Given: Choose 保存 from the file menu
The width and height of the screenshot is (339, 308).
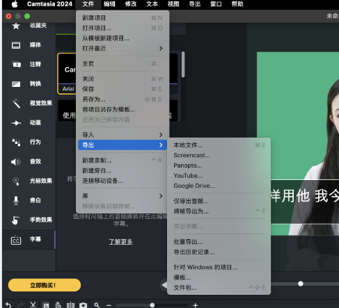Looking at the screenshot, I should pyautogui.click(x=123, y=89).
